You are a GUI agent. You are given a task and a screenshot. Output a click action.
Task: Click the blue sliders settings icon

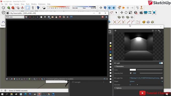[150, 13]
